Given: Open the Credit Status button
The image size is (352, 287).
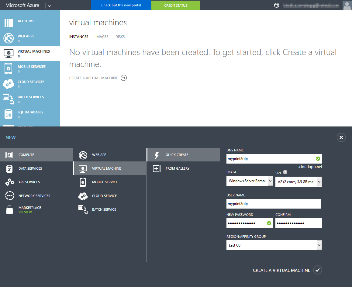Looking at the screenshot, I should (x=176, y=5).
